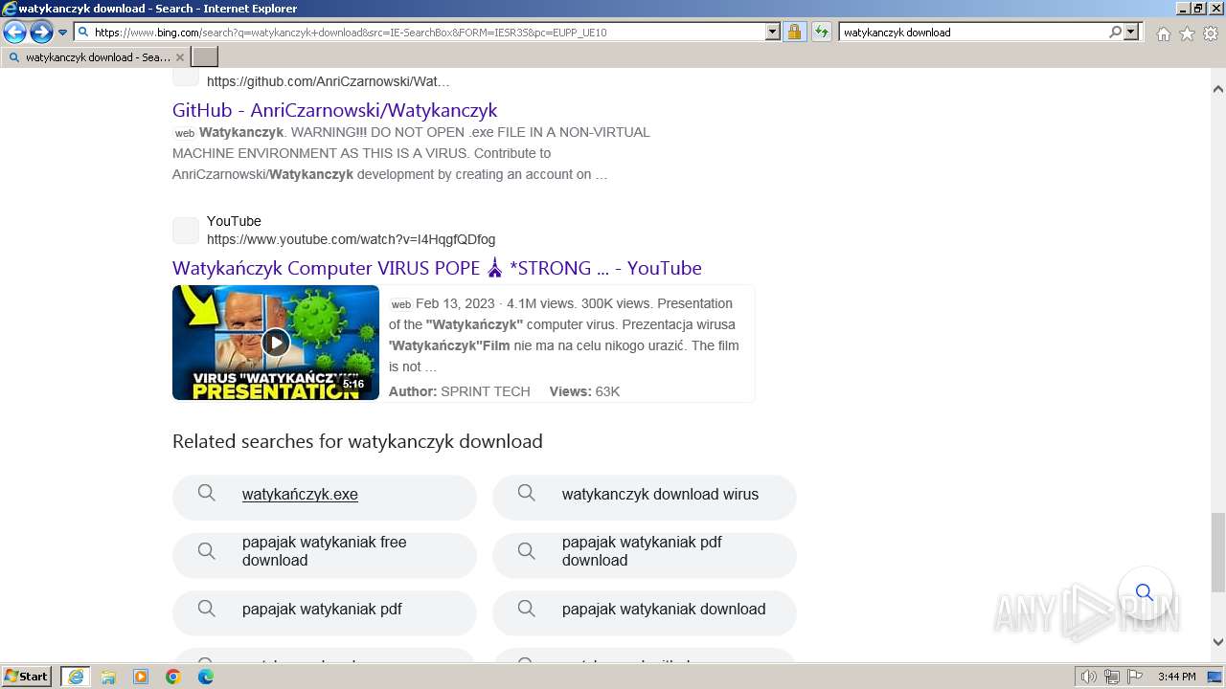Click the volume speaker tray icon
The image size is (1226, 689).
coord(1089,677)
